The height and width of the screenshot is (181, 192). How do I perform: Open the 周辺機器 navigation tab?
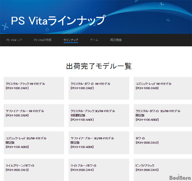[x=116, y=40]
